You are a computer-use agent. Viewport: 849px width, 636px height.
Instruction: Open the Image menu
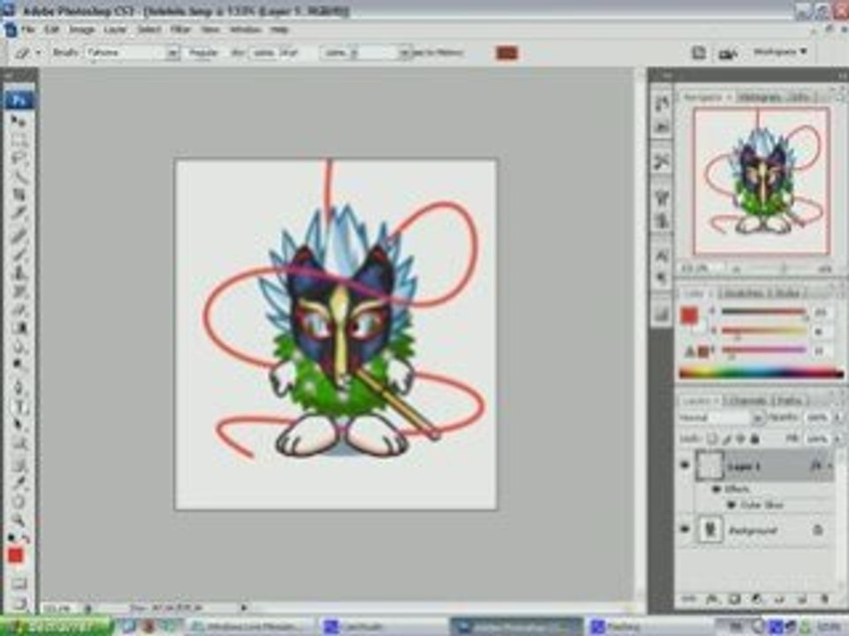[x=81, y=30]
